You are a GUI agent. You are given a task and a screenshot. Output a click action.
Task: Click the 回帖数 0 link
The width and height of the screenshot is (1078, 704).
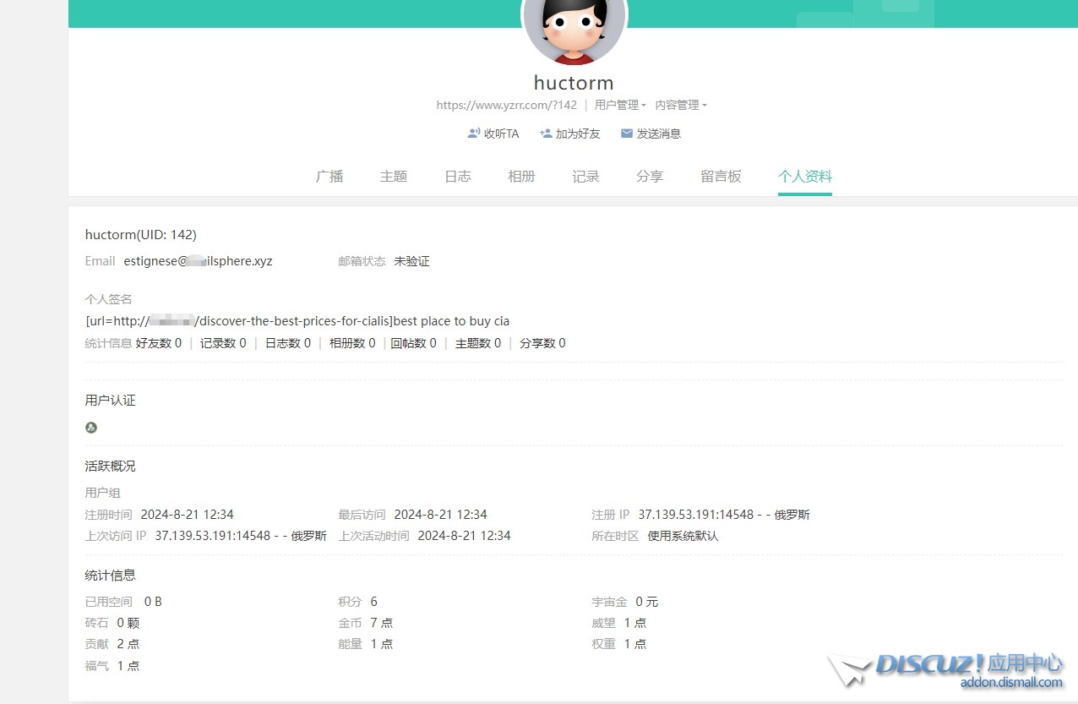point(413,343)
